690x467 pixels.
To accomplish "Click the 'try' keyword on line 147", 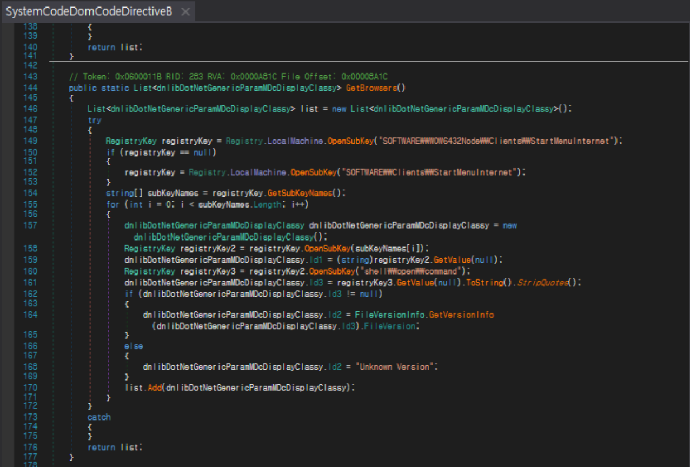I will point(95,120).
